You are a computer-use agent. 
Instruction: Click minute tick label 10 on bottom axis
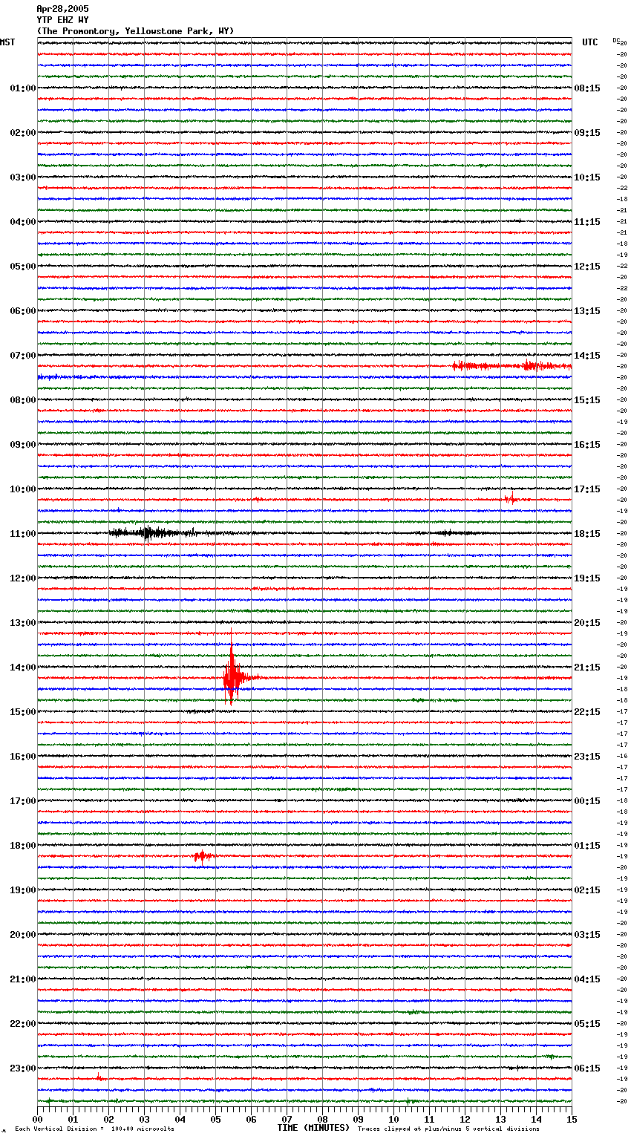393,1119
